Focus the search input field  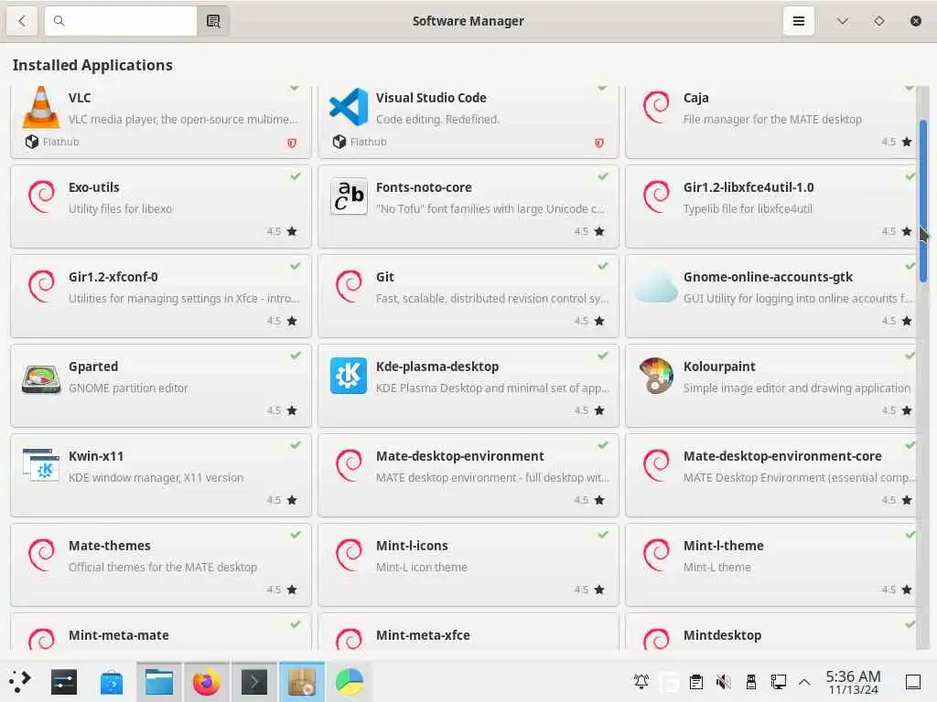[x=121, y=21]
